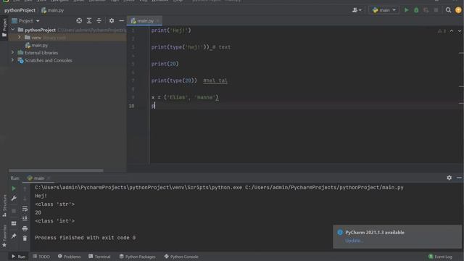The width and height of the screenshot is (464, 261).
Task: Click line 10 in the editor gutter
Action: coord(131,106)
